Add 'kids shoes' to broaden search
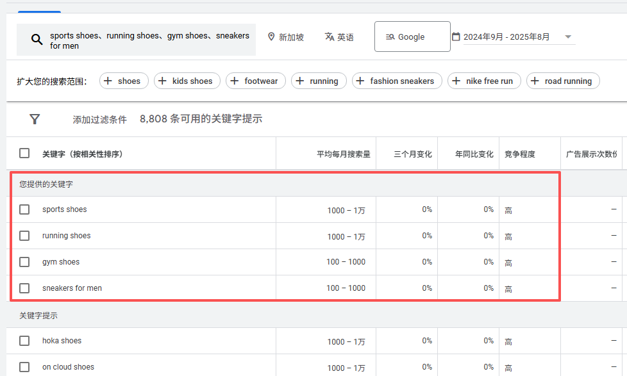This screenshot has height=376, width=627. [163, 81]
